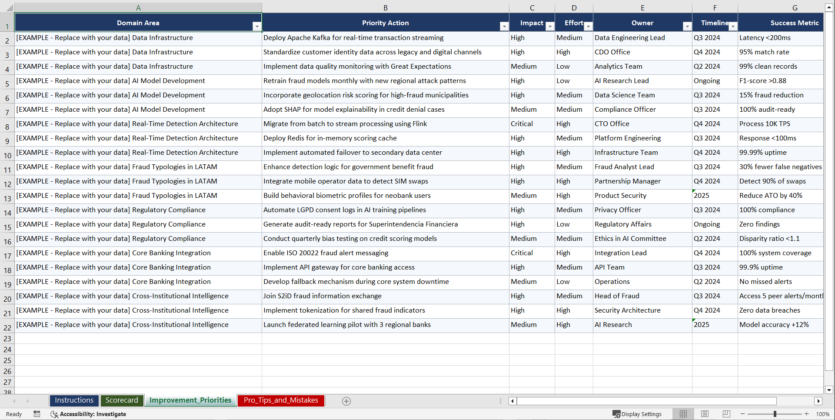835x420 pixels.
Task: Click the Accessibility Investigate icon
Action: [x=54, y=414]
